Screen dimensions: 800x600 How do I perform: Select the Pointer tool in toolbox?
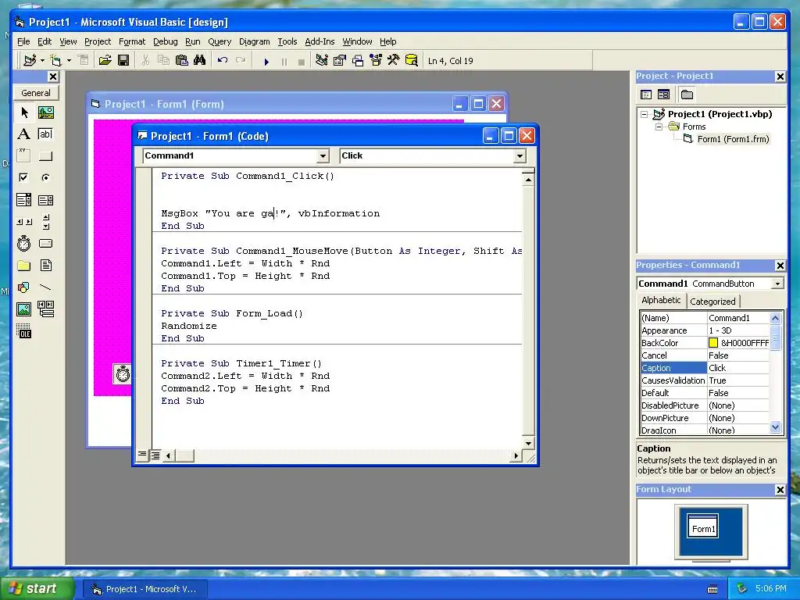tap(24, 112)
